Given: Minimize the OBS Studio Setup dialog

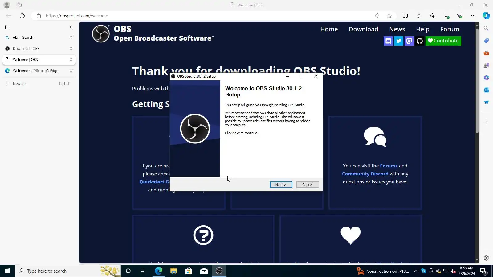Looking at the screenshot, I should (288, 76).
